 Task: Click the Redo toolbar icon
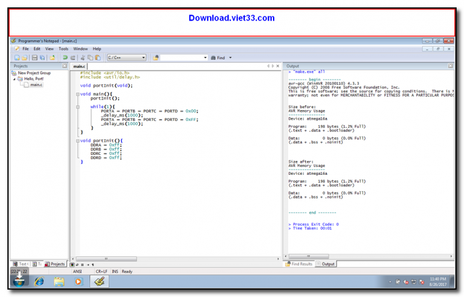pos(72,57)
